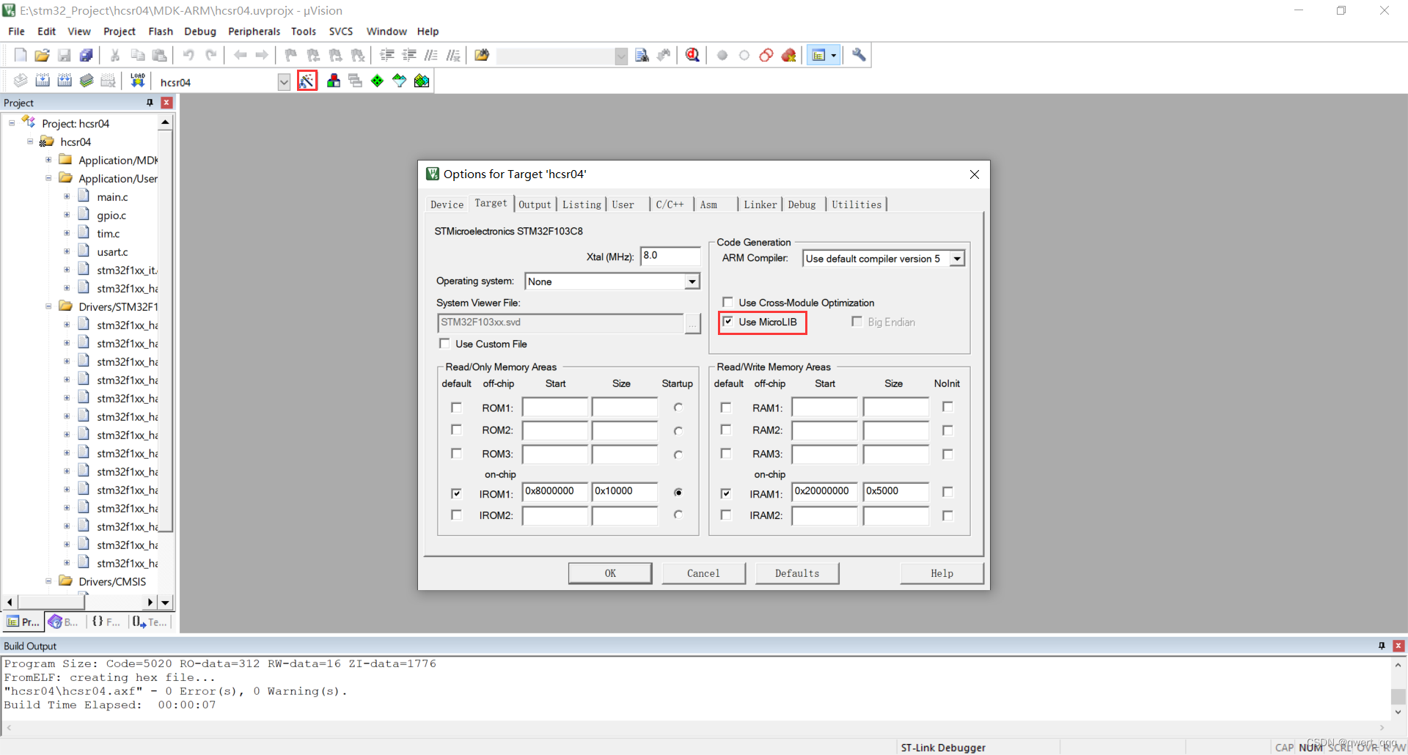1408x755 pixels.
Task: Click the IRAM1 Size field
Action: pos(896,491)
